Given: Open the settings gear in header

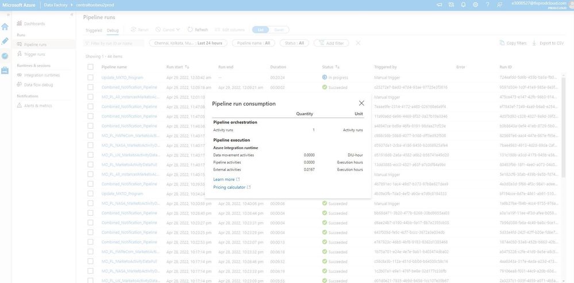Looking at the screenshot, I should tap(476, 5).
